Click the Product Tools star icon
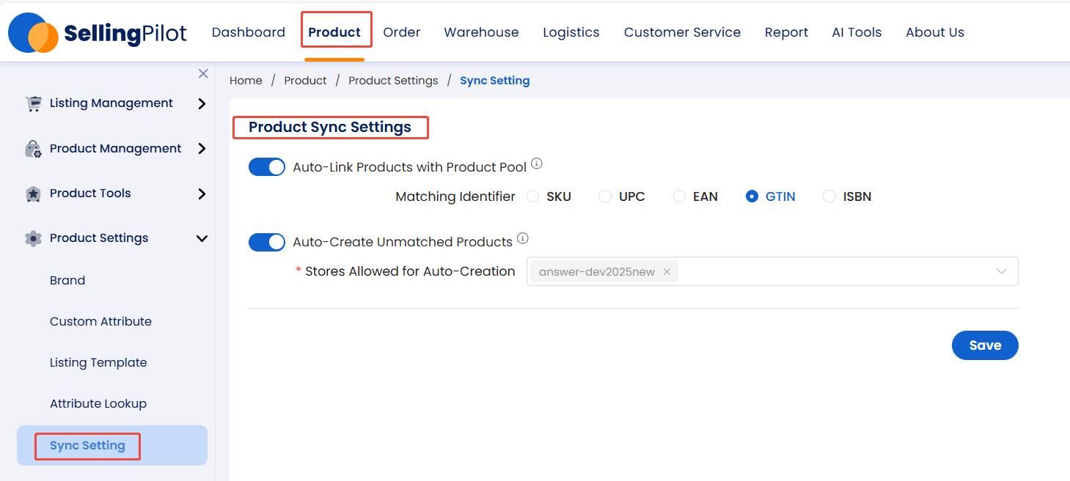Viewport: 1070px width, 481px height. (33, 194)
